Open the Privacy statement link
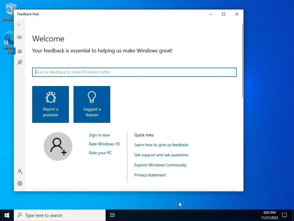The width and height of the screenshot is (294, 221). tap(150, 175)
